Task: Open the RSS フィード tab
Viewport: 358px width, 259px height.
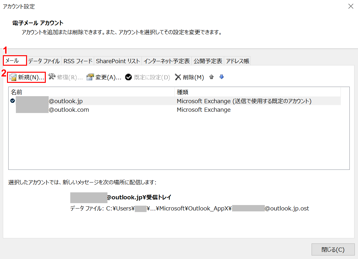Action: click(x=78, y=61)
